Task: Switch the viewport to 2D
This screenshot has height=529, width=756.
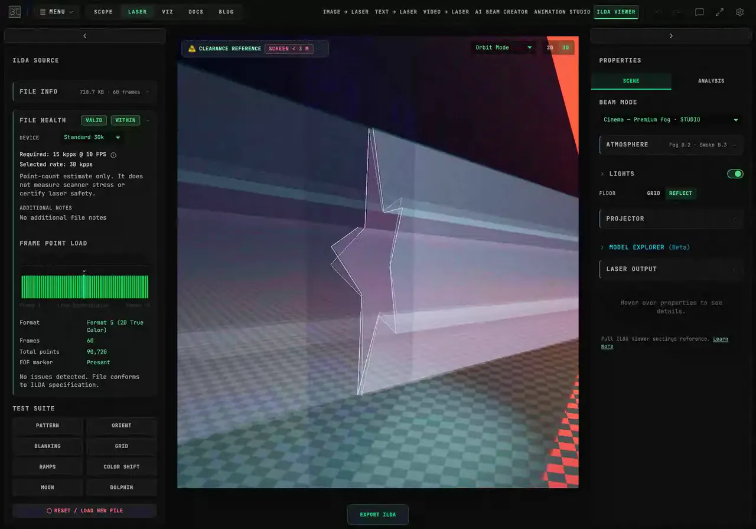Action: click(550, 48)
